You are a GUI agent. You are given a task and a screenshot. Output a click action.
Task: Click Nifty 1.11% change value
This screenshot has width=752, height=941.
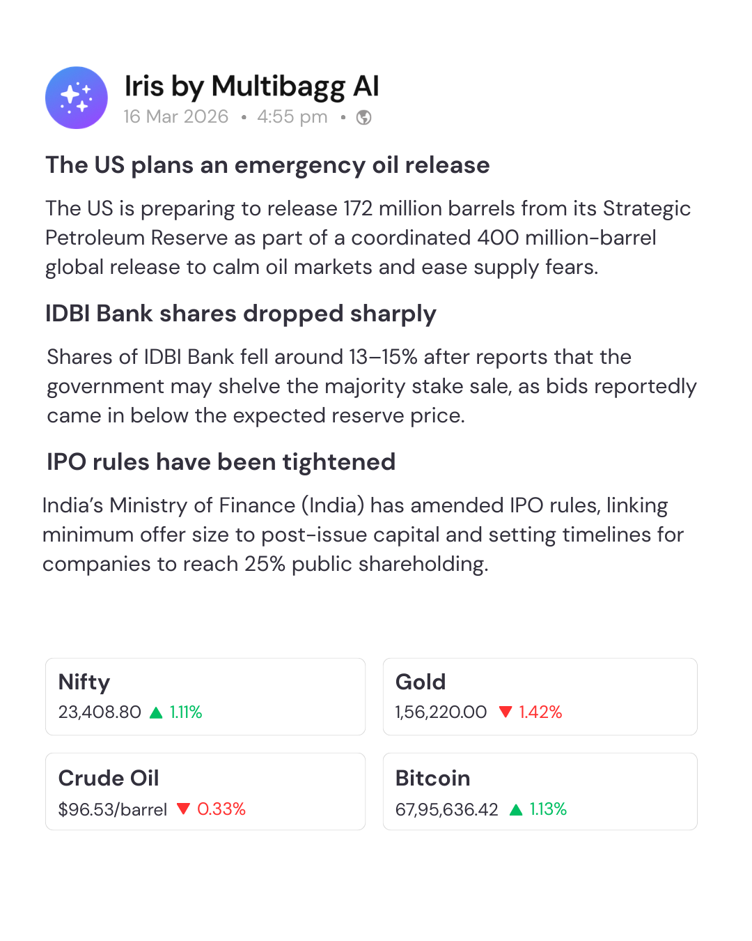click(x=186, y=712)
